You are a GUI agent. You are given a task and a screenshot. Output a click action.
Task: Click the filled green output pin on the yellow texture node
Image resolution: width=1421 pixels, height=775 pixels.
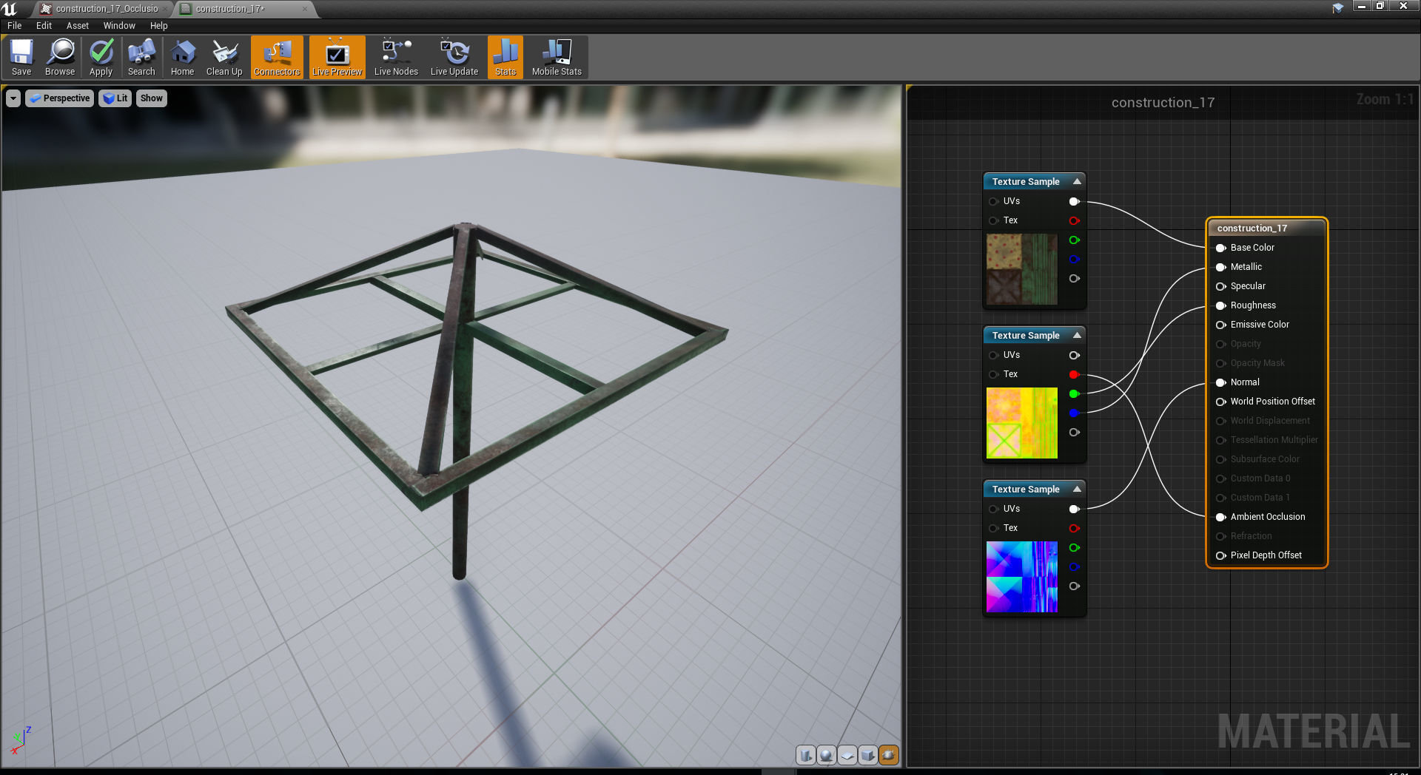click(1074, 393)
